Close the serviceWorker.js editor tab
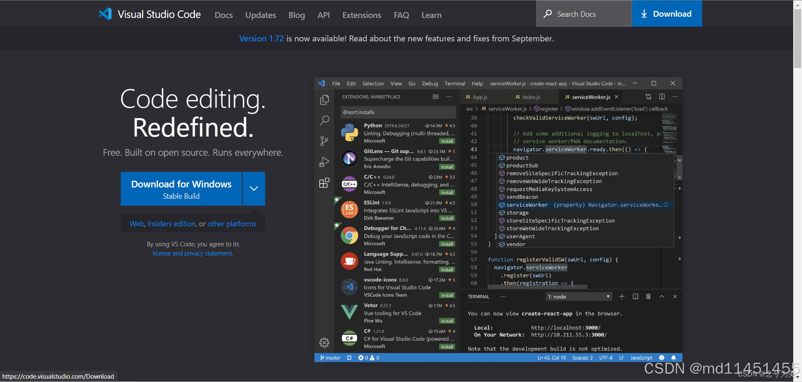 (616, 97)
